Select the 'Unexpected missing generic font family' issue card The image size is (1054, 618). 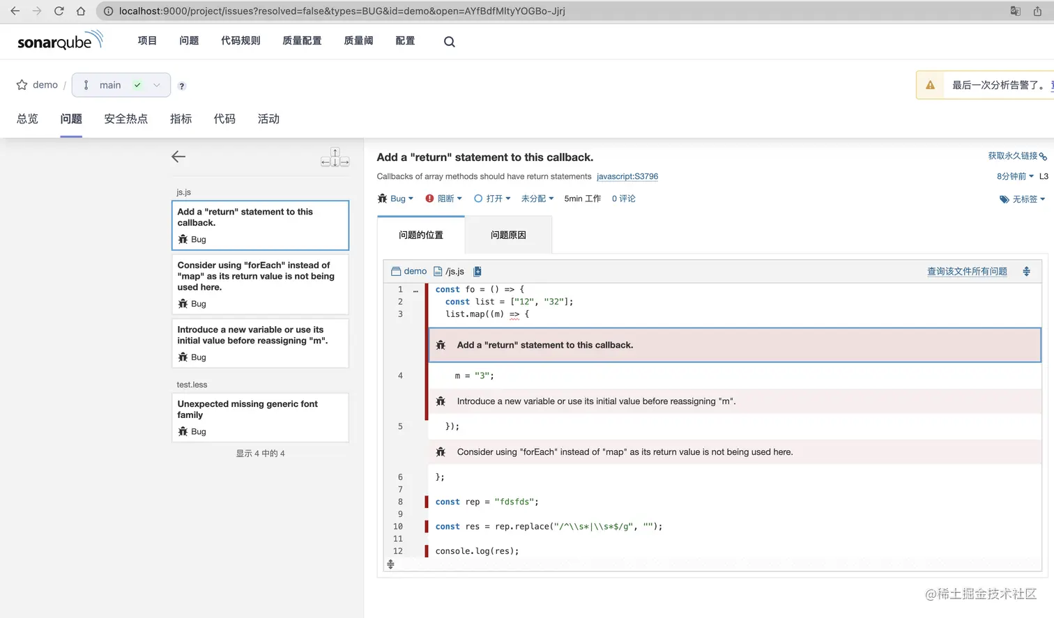[x=260, y=417]
